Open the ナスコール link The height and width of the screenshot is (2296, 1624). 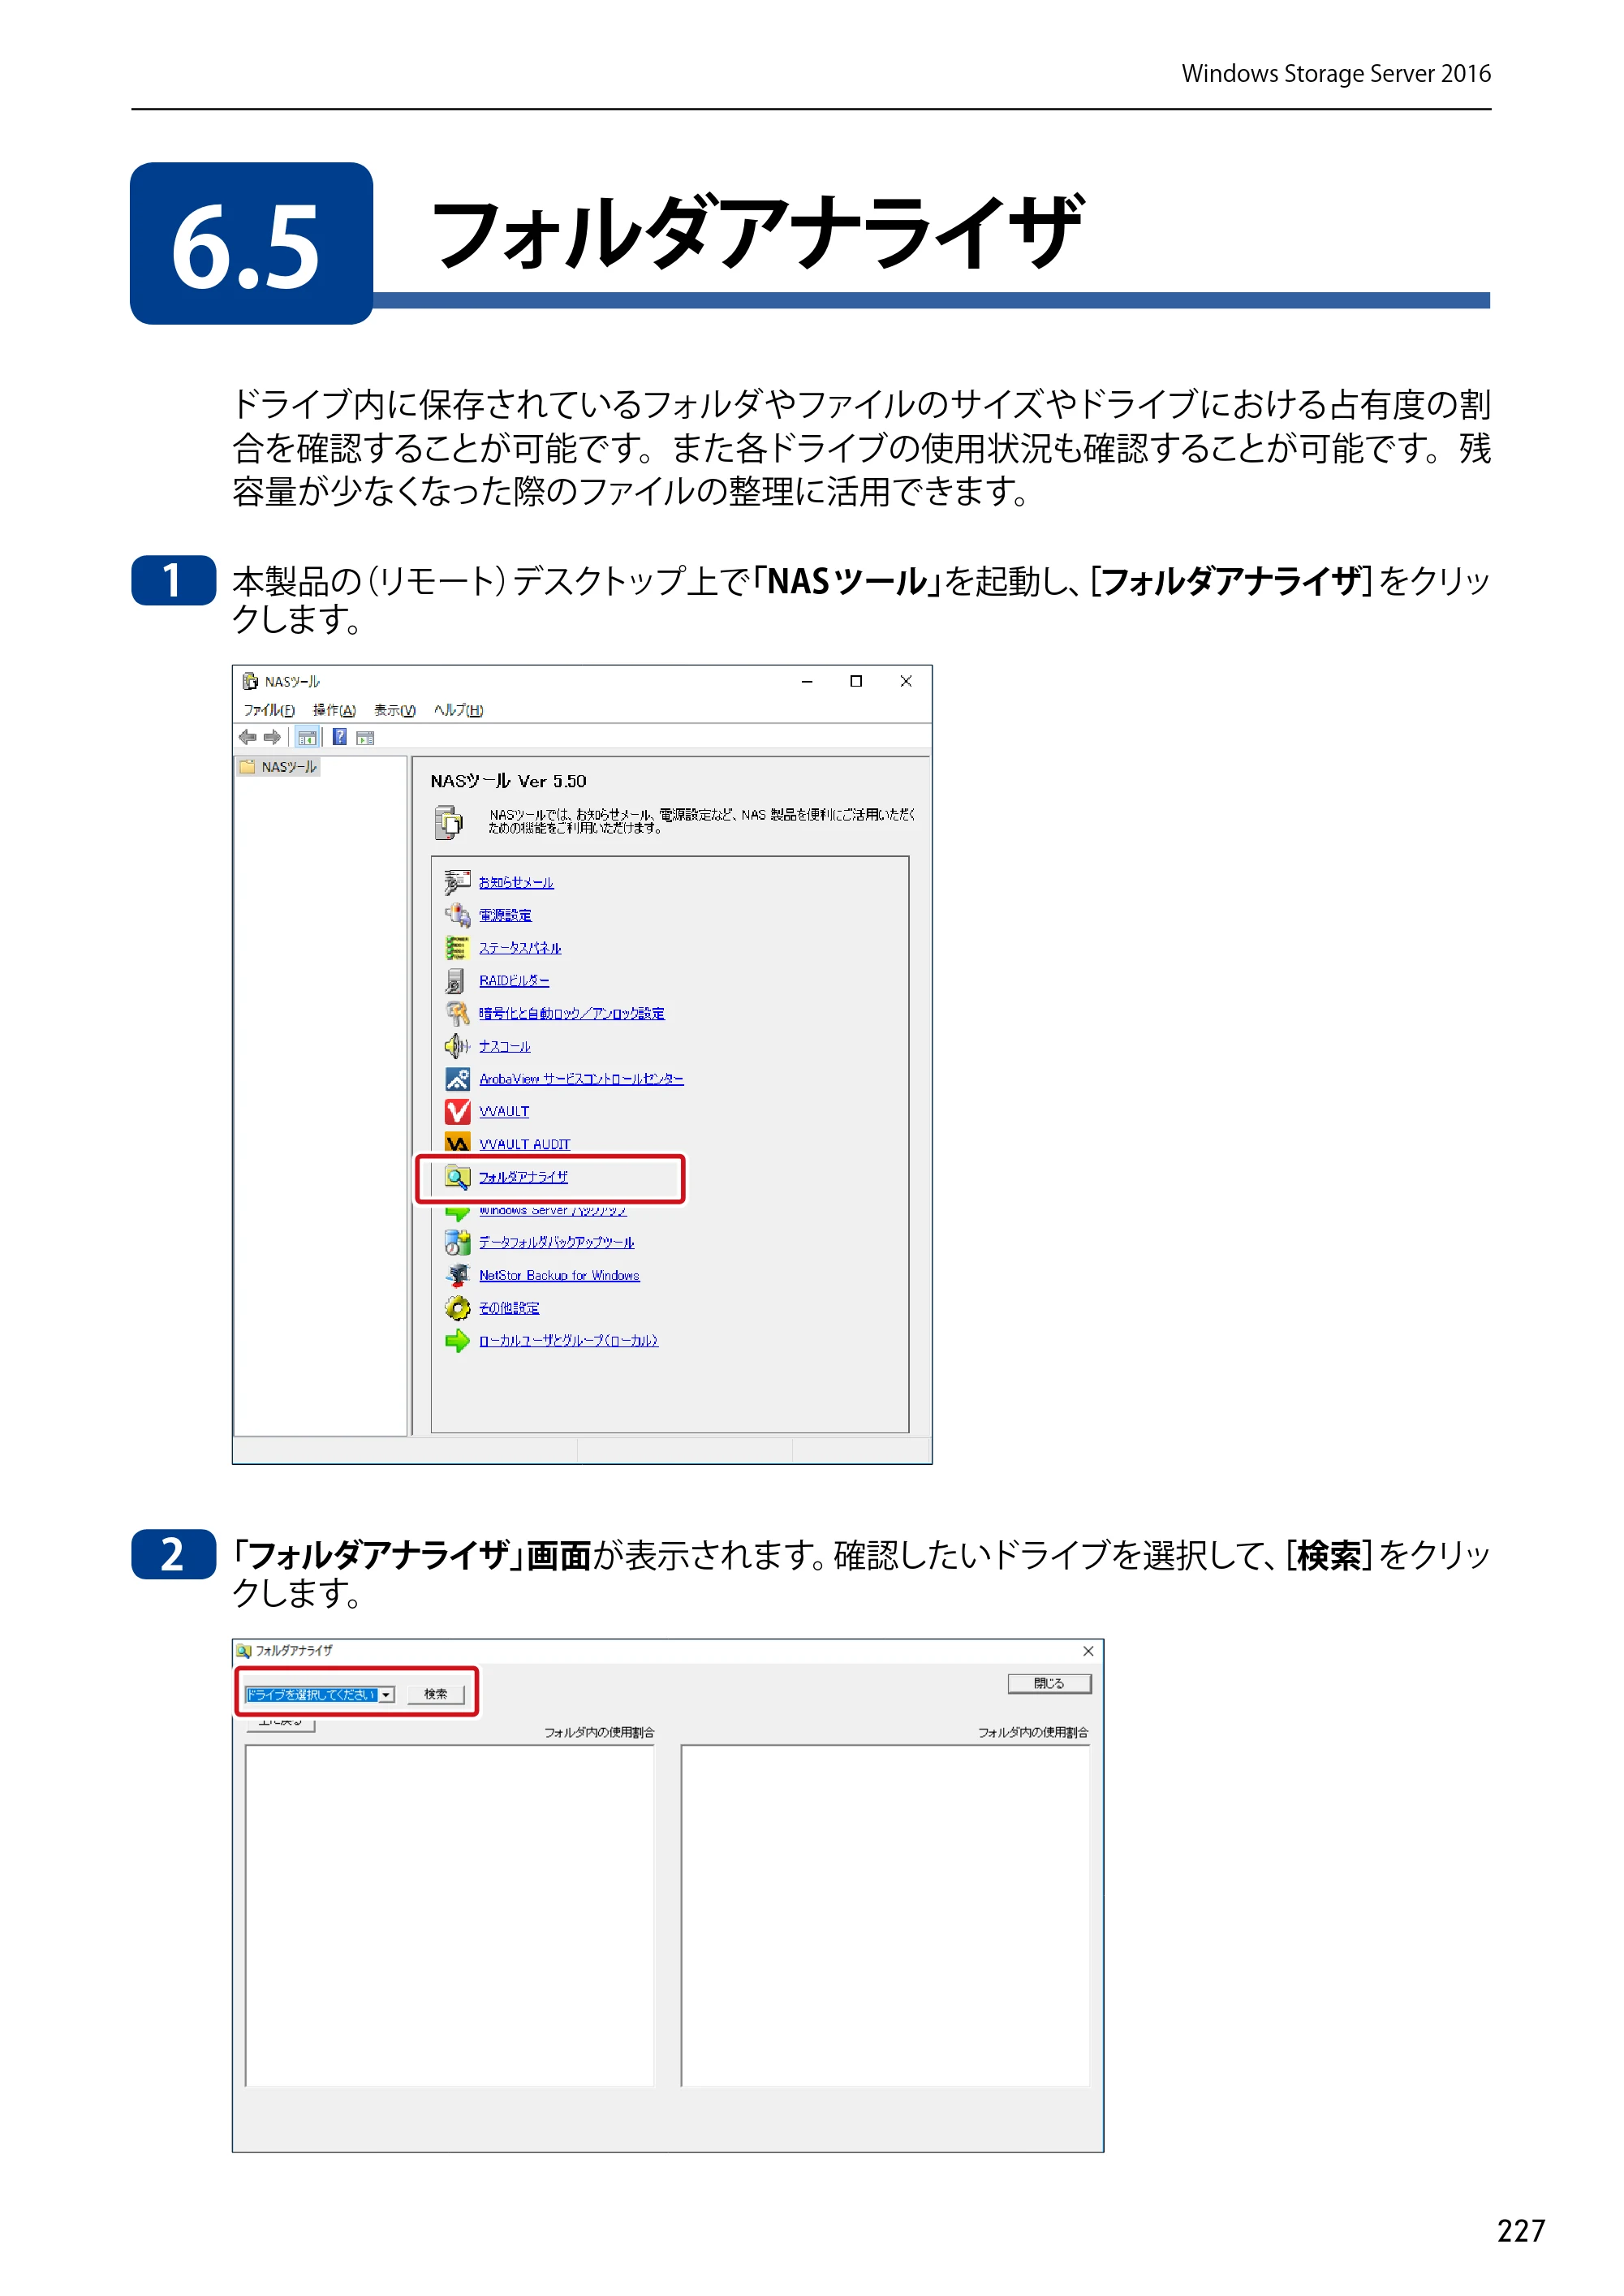505,1046
